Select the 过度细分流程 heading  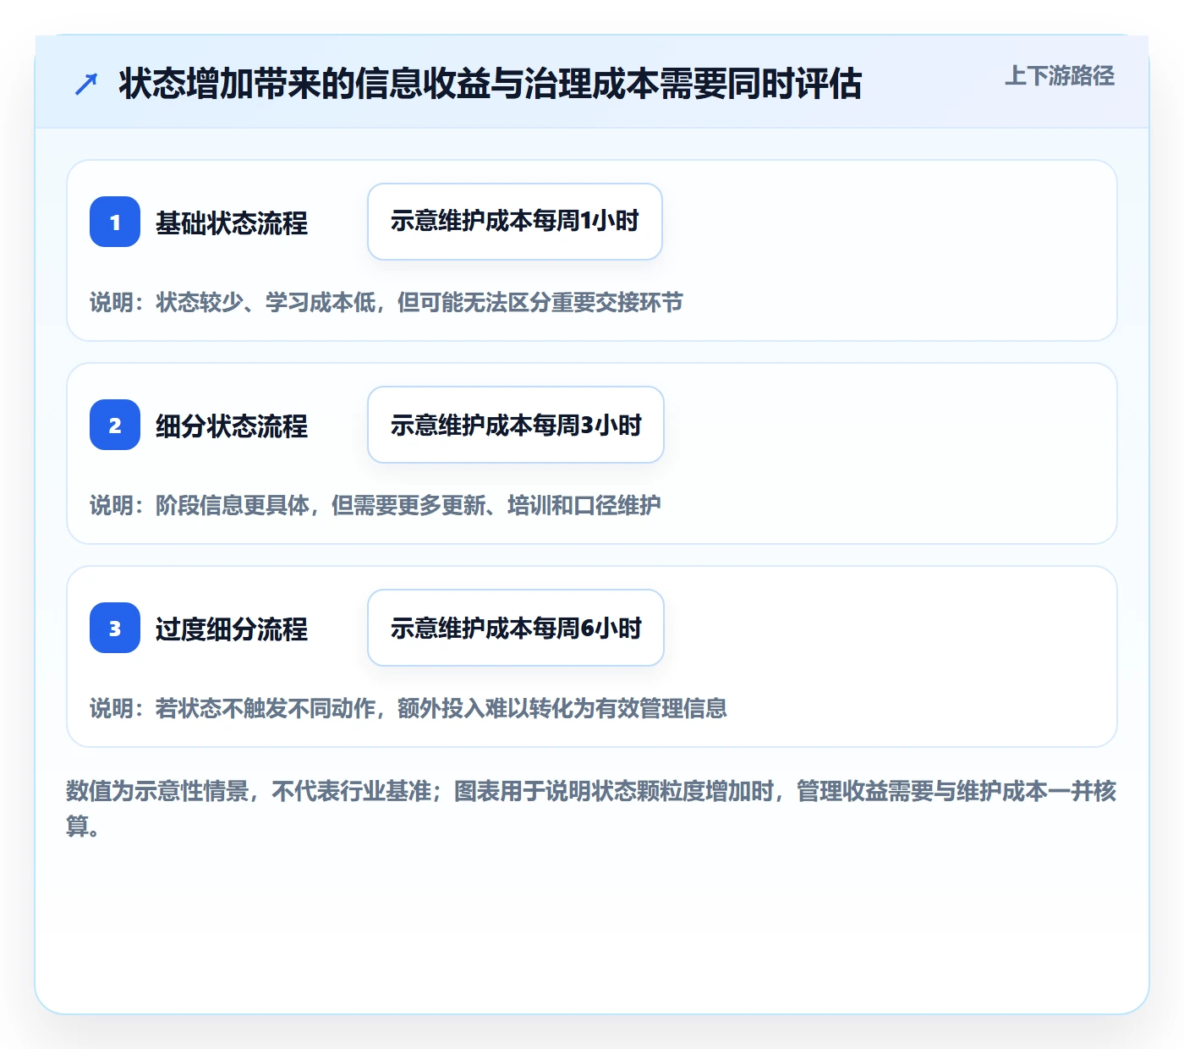(232, 629)
